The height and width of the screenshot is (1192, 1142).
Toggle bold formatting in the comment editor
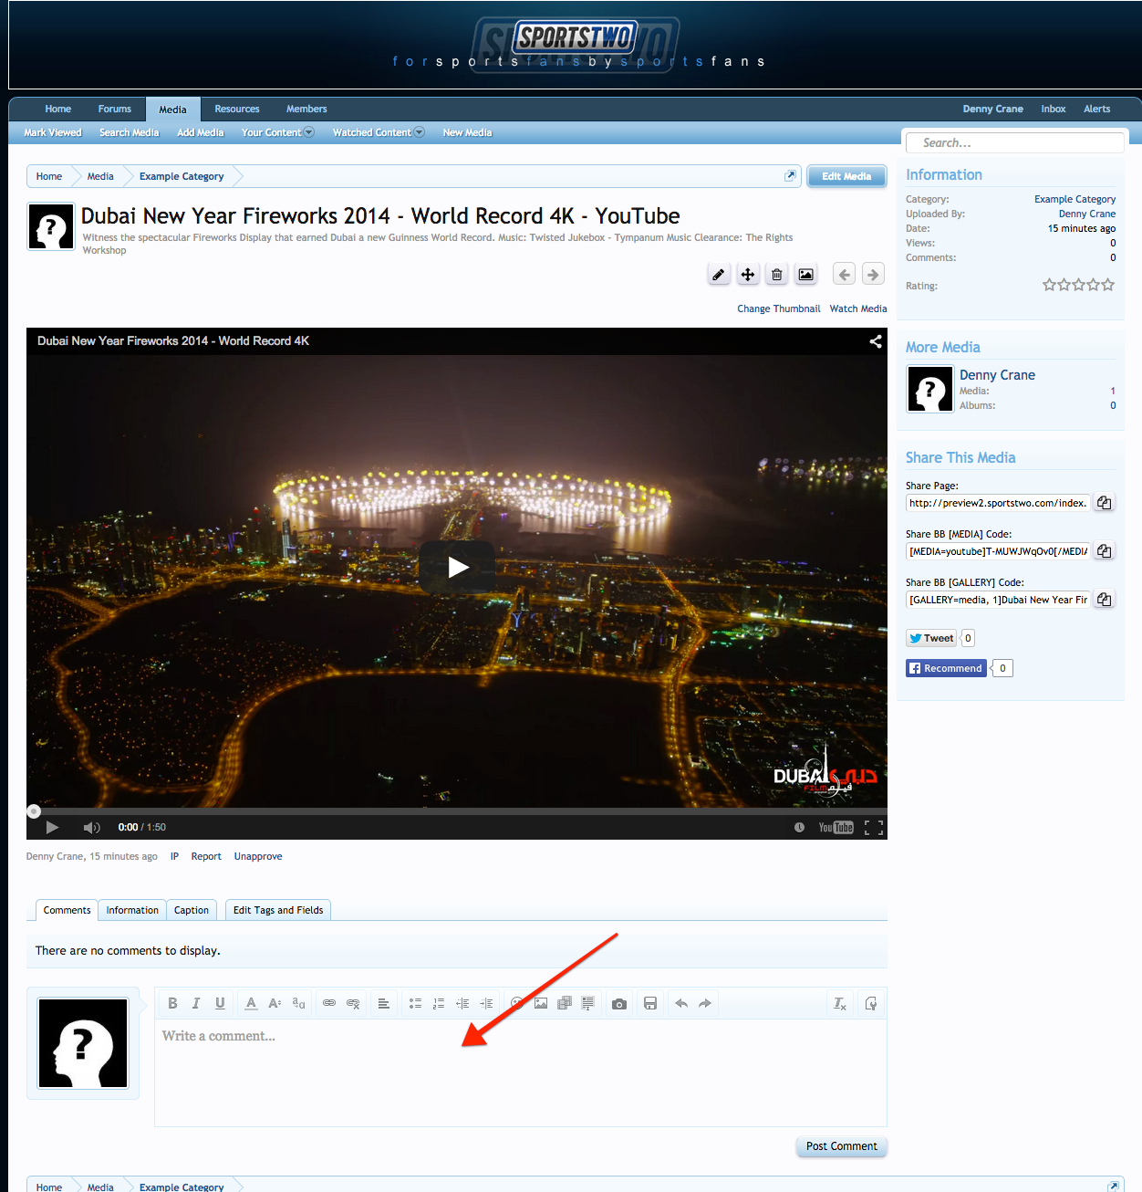tap(172, 1003)
